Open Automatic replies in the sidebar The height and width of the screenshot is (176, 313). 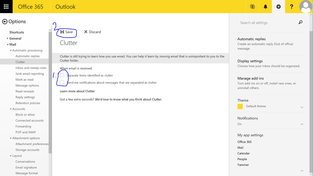28,56
